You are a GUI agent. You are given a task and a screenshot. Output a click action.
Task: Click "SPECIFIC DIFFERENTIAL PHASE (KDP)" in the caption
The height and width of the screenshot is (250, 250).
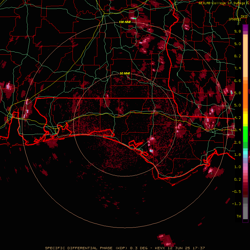87,248
